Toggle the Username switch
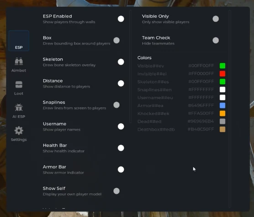This screenshot has height=217, width=254. click(121, 126)
